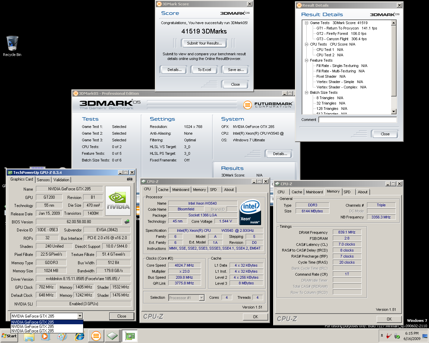Collapse the Feature Tests tree node
This screenshot has height=343, width=429.
(x=306, y=60)
